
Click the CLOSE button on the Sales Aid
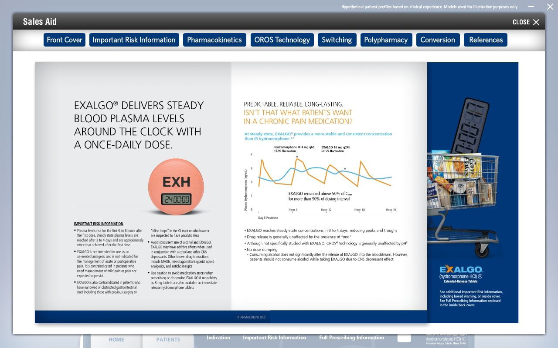[525, 22]
